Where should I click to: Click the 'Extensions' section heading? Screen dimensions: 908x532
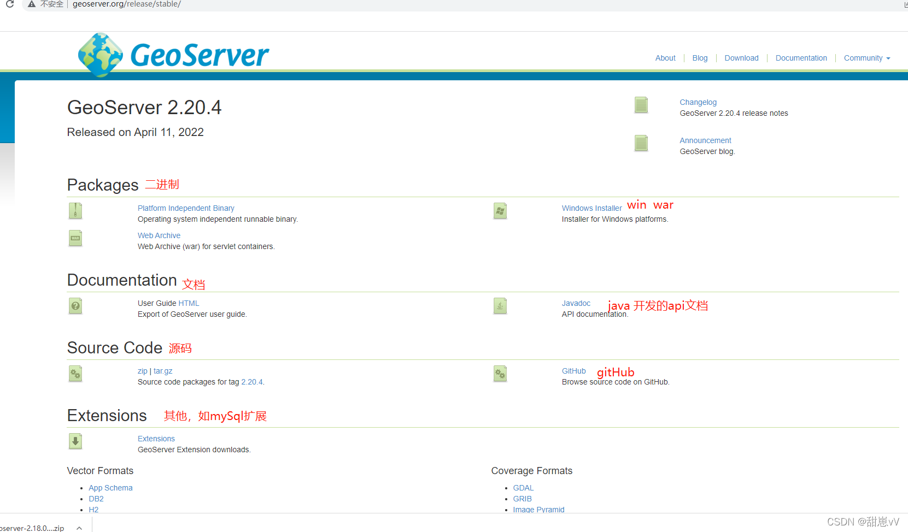107,416
